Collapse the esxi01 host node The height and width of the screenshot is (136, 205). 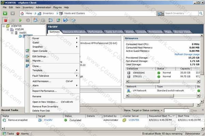[x=12, y=33]
